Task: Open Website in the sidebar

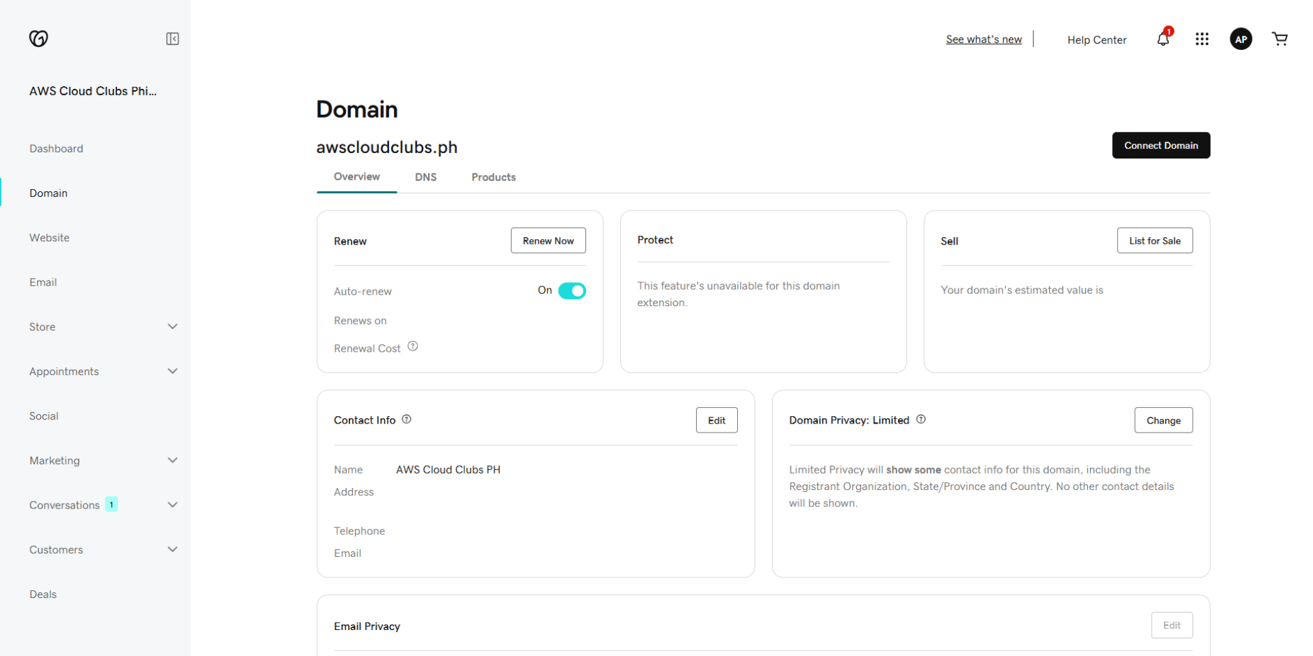Action: (x=49, y=238)
